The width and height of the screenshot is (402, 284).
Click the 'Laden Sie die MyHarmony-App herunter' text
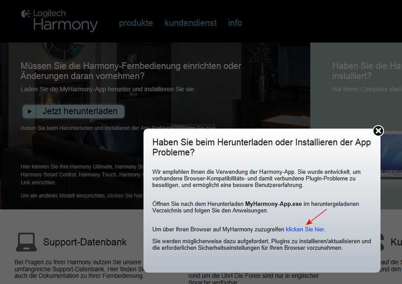click(x=108, y=89)
